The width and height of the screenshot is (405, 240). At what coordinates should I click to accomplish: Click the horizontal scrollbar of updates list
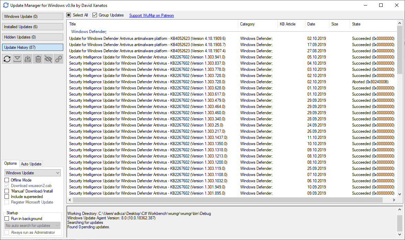click(227, 200)
